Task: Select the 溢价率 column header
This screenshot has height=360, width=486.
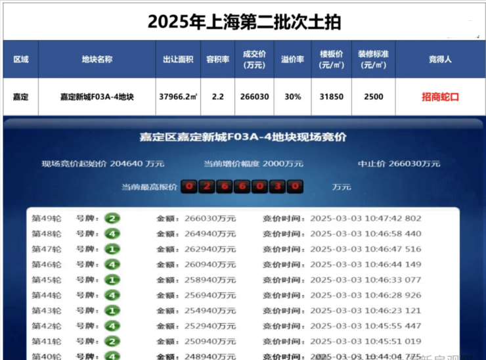Action: (x=292, y=60)
